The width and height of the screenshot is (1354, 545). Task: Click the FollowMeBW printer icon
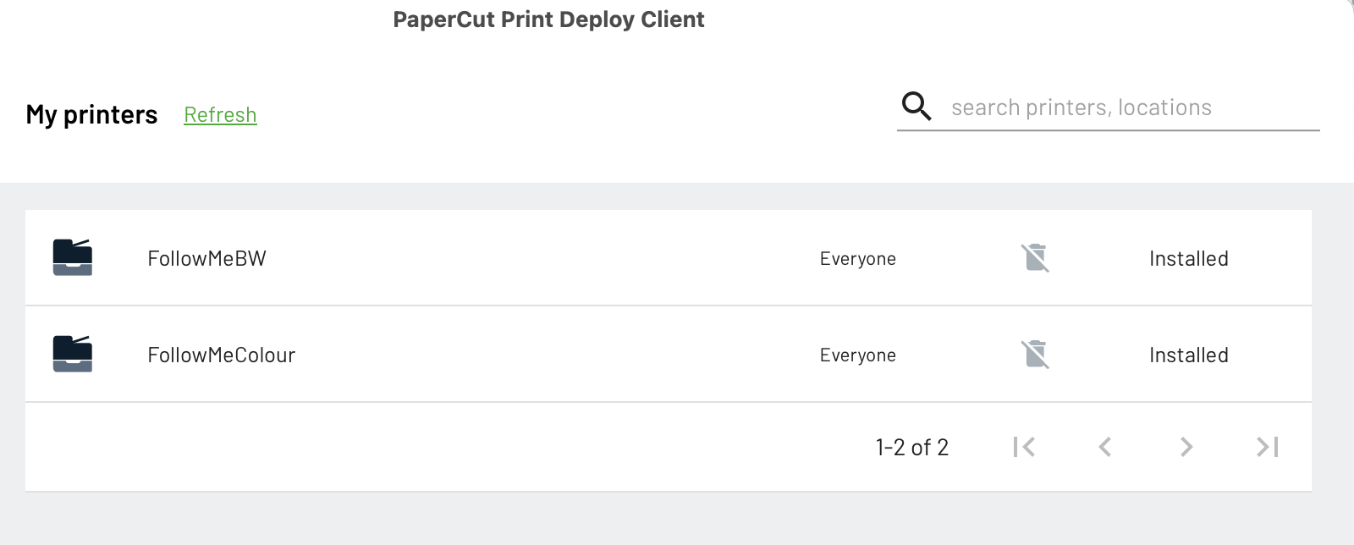(x=73, y=257)
